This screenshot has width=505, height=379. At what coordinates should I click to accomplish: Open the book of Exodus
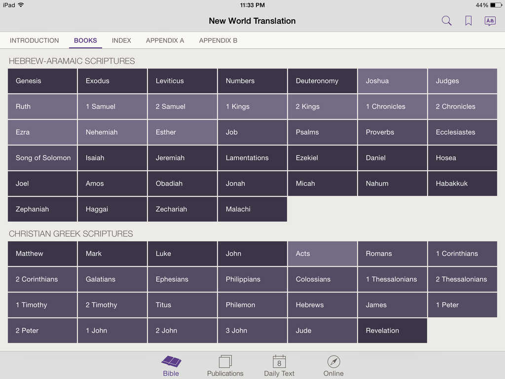tap(112, 81)
